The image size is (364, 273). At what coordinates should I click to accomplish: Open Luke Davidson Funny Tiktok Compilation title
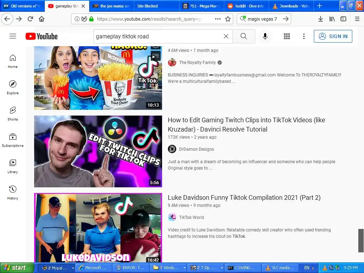coord(244,198)
